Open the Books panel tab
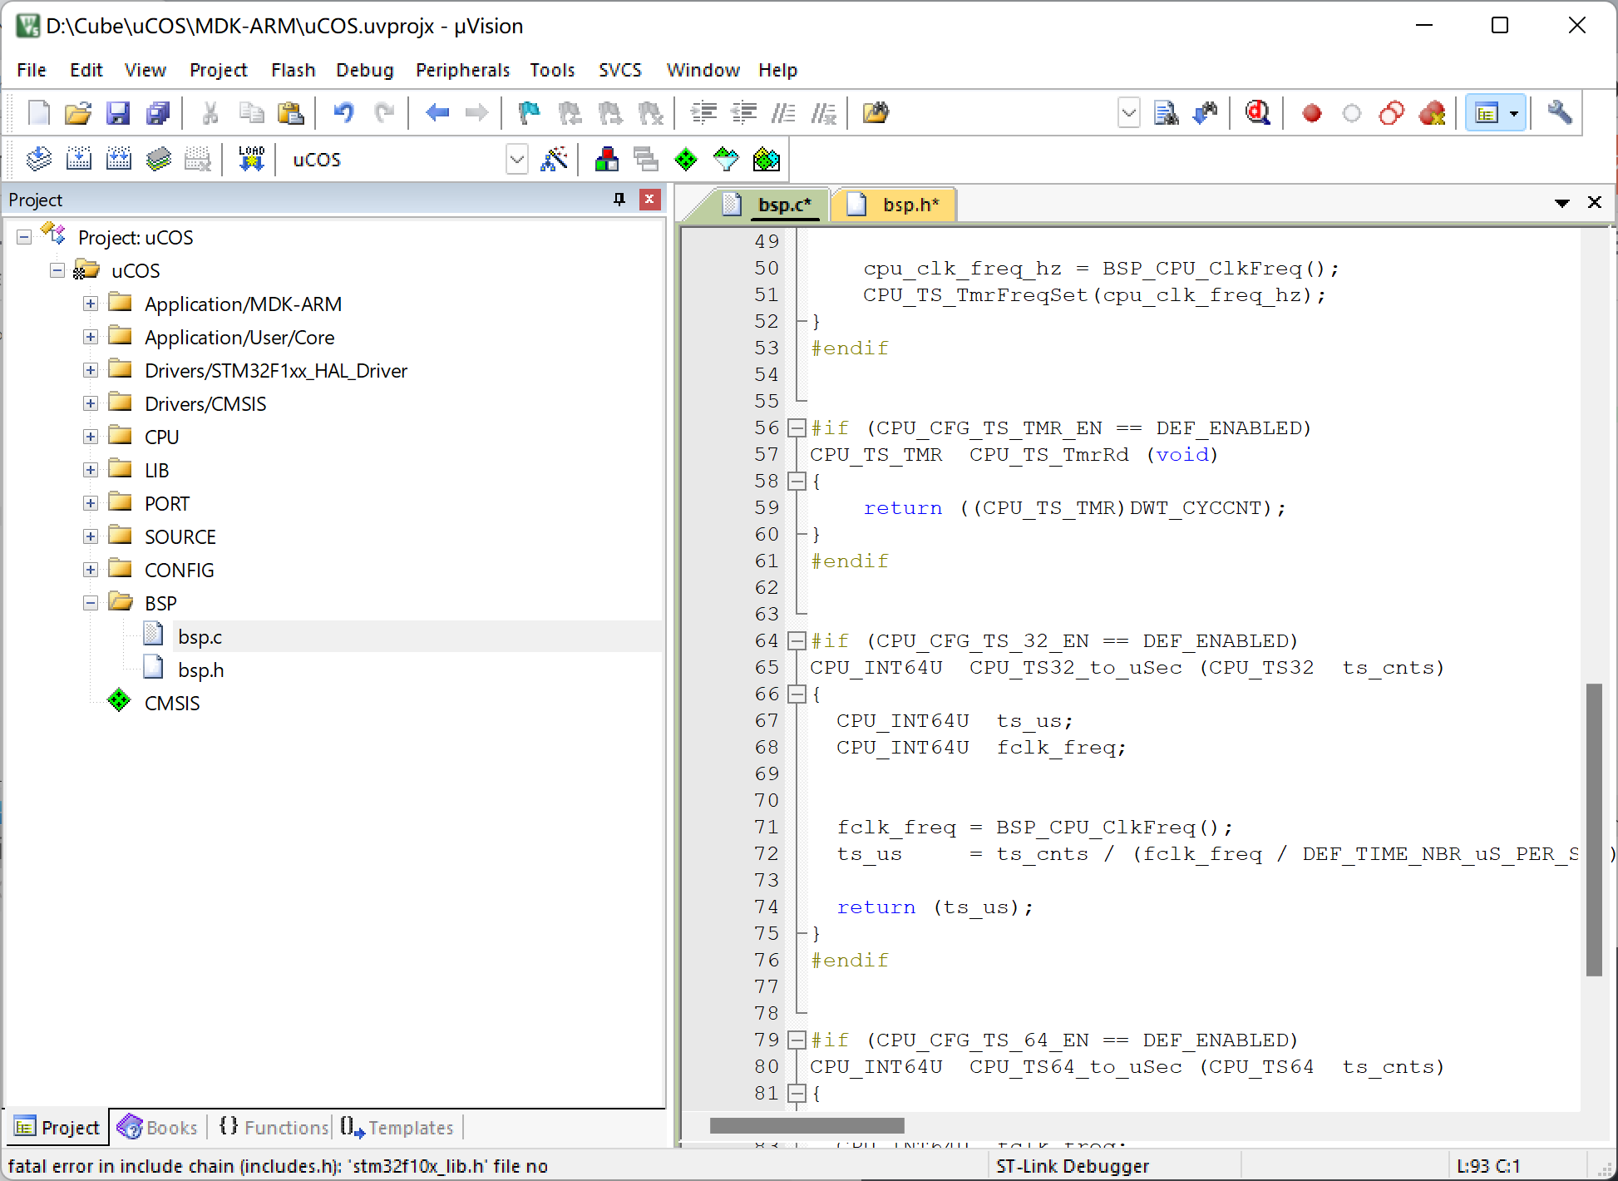1618x1181 pixels. [x=158, y=1127]
